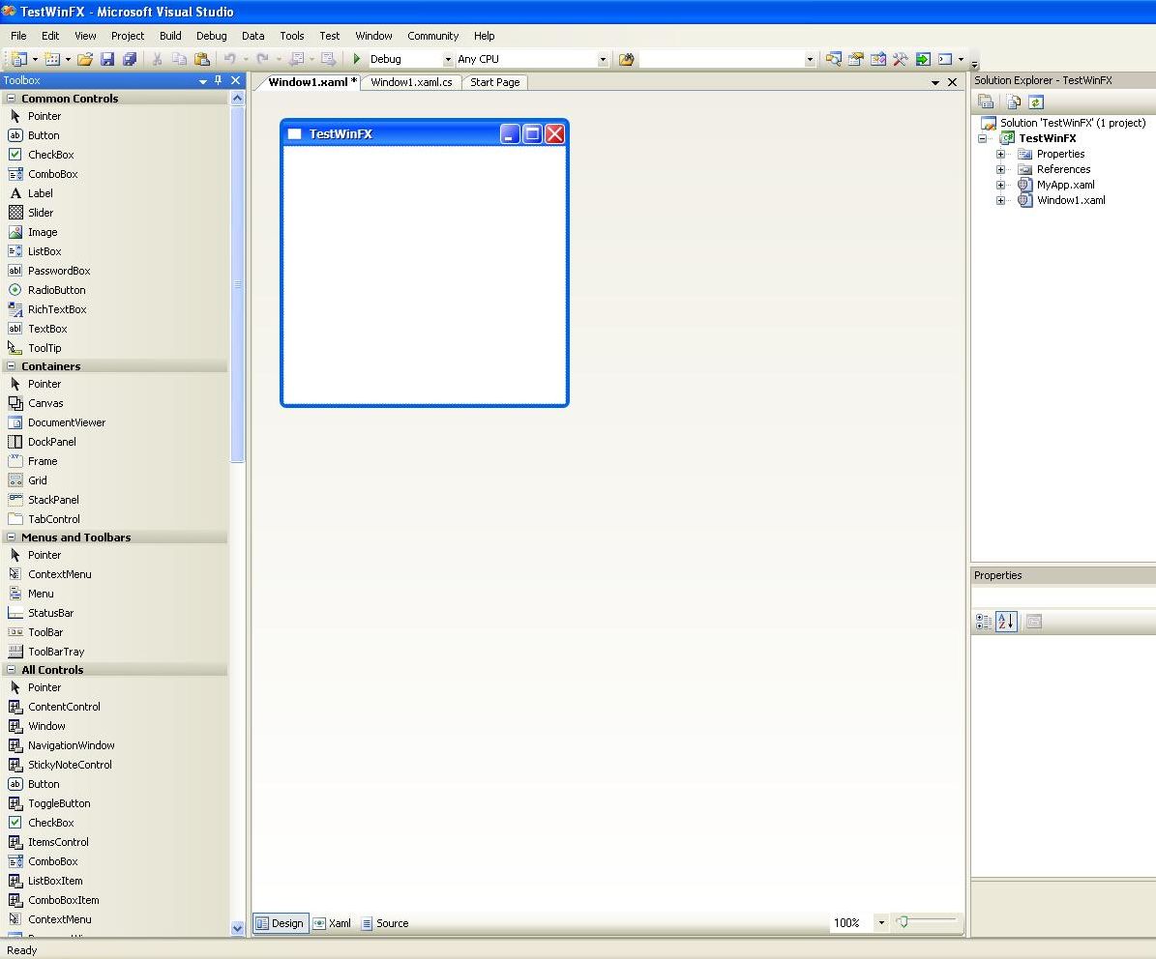The width and height of the screenshot is (1156, 959).
Task: Switch the designer to Design view
Action: pos(281,923)
